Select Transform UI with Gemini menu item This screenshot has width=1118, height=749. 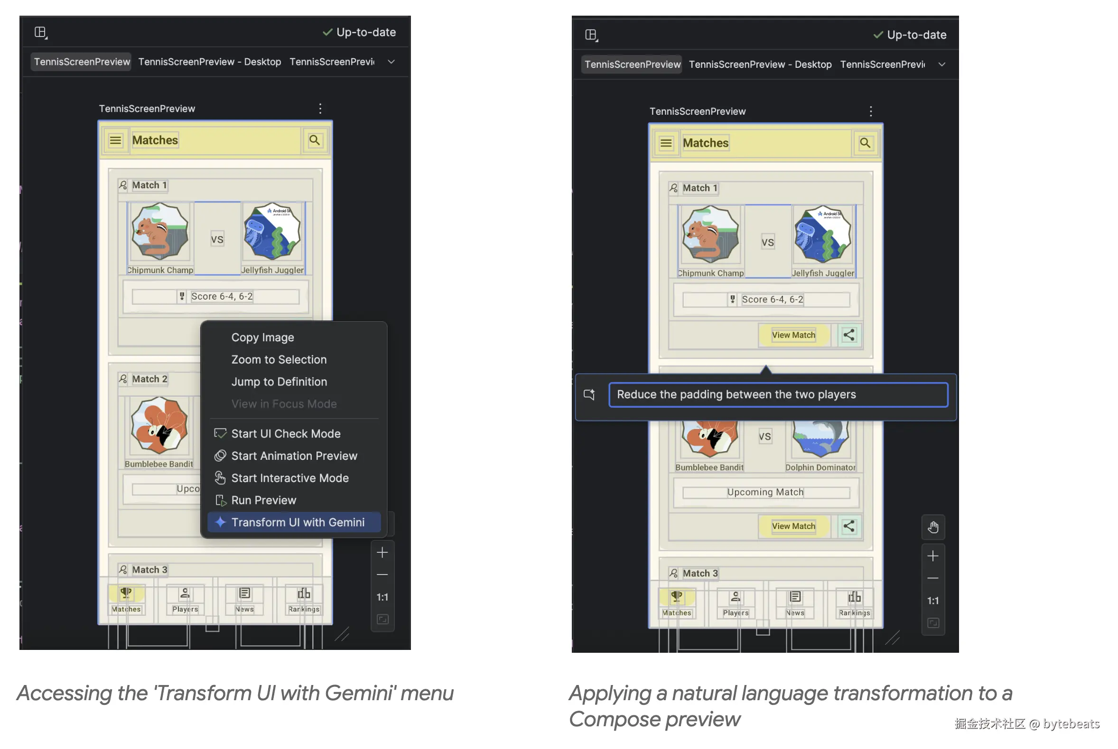(298, 522)
